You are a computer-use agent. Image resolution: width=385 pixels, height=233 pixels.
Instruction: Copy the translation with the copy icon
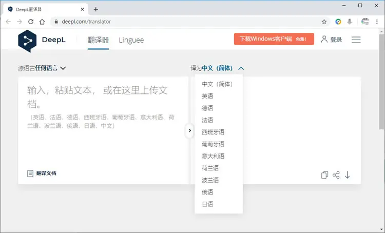click(x=324, y=175)
